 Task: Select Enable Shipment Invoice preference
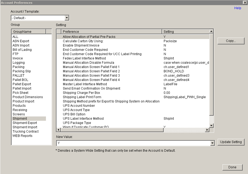click(133, 45)
